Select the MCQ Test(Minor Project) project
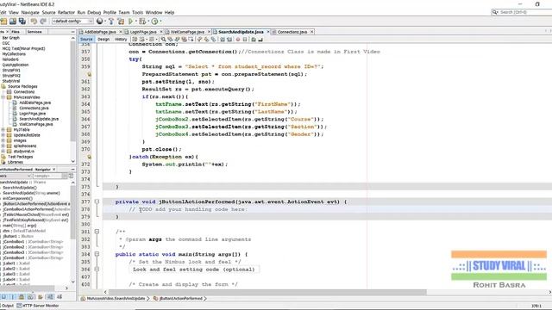Screen dimensions: 552x310 tap(23, 48)
